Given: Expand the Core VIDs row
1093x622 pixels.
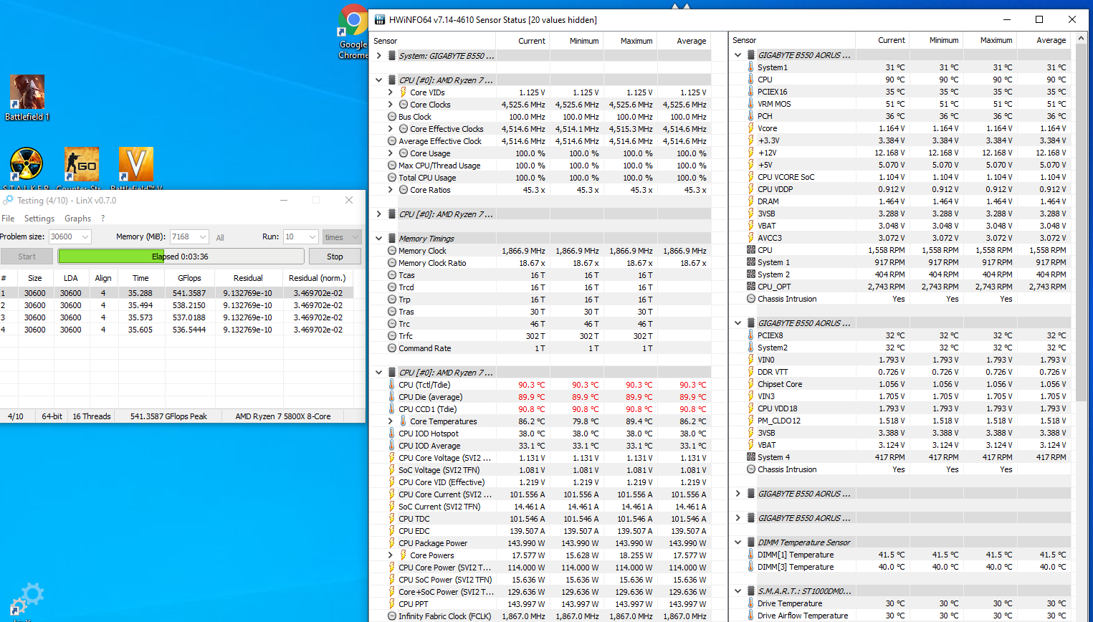Looking at the screenshot, I should 391,92.
